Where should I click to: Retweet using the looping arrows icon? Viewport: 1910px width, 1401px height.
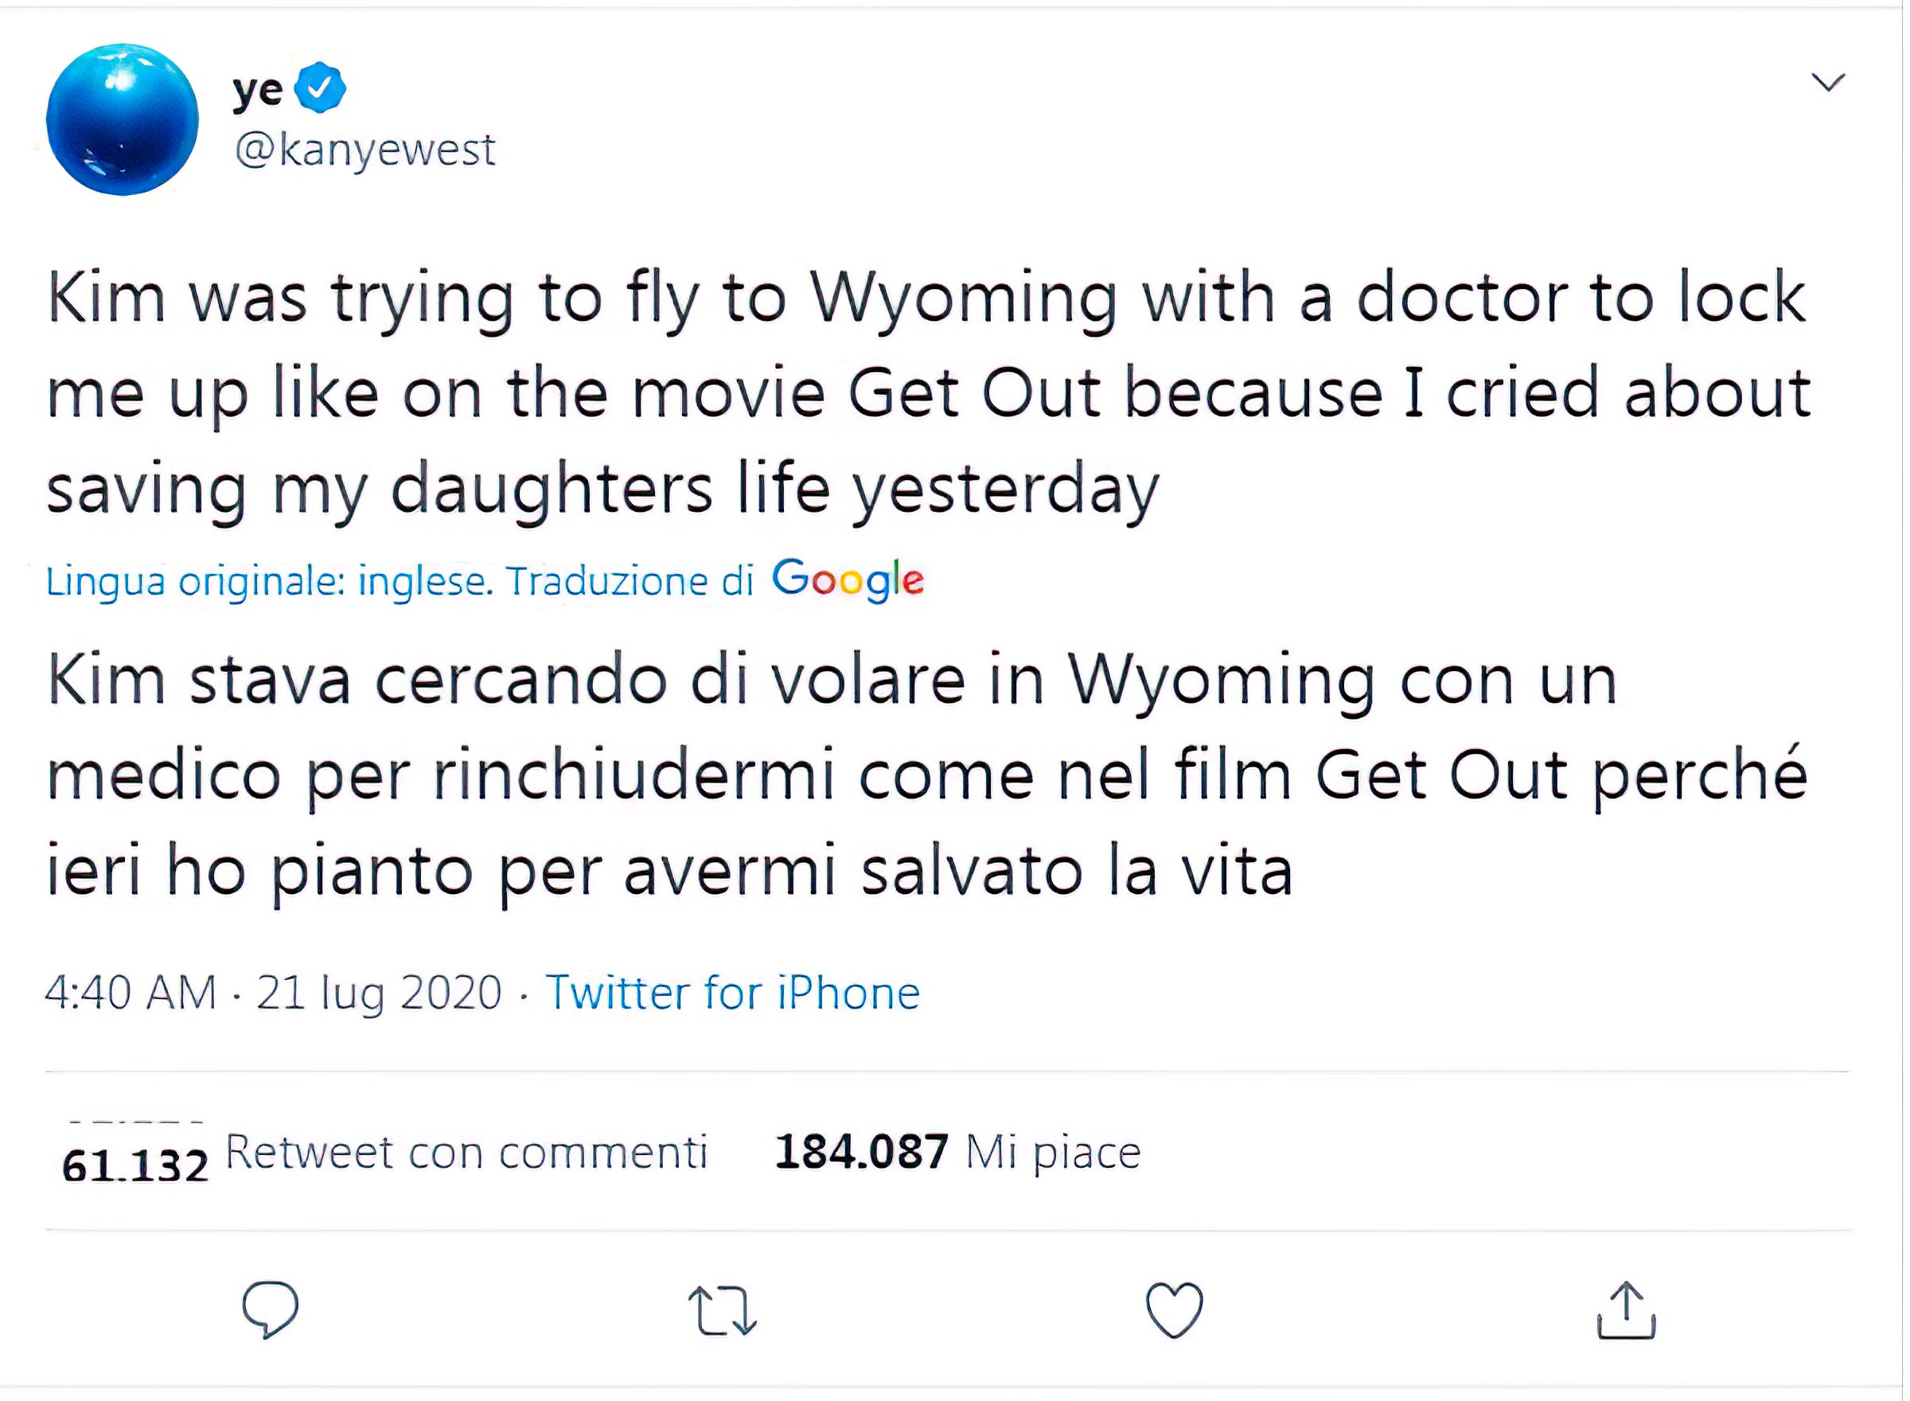click(722, 1310)
